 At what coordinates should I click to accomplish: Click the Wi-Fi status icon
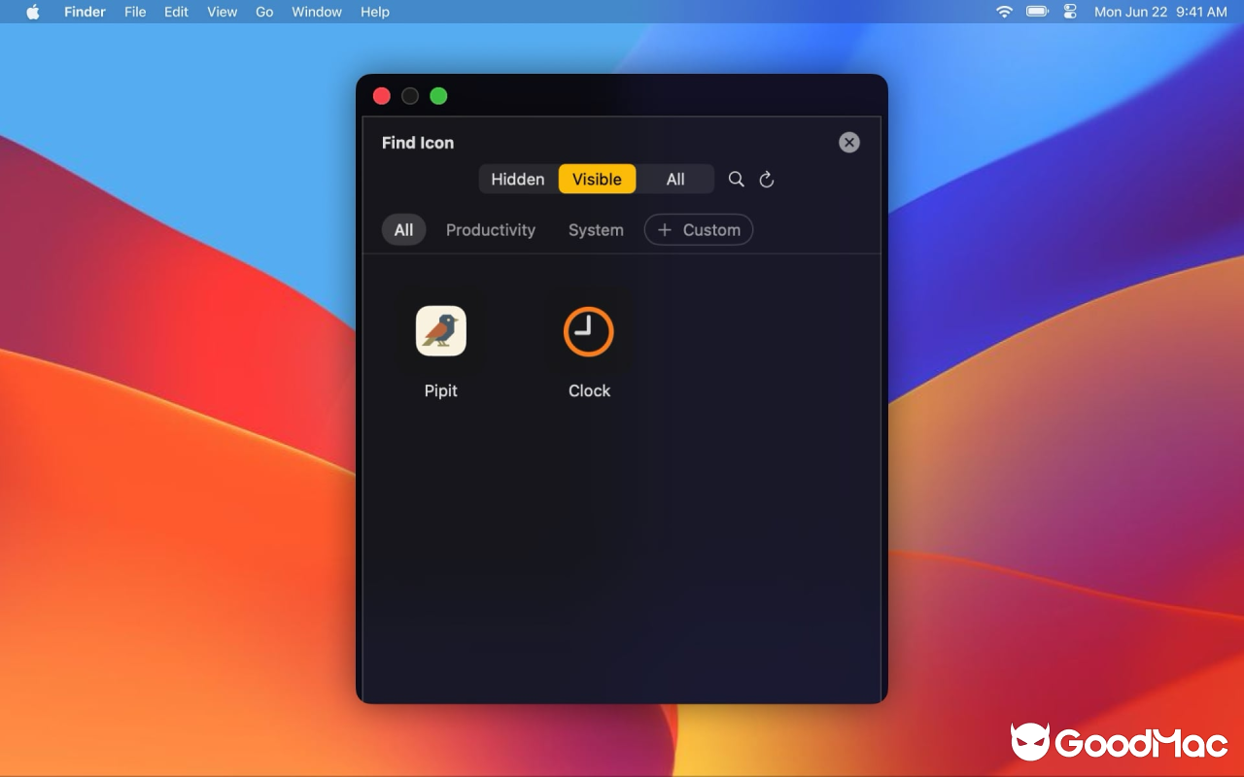click(1005, 12)
